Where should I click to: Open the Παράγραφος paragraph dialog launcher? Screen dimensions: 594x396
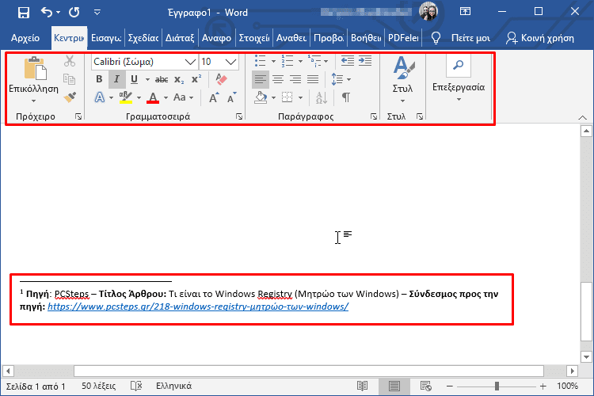[x=374, y=116]
